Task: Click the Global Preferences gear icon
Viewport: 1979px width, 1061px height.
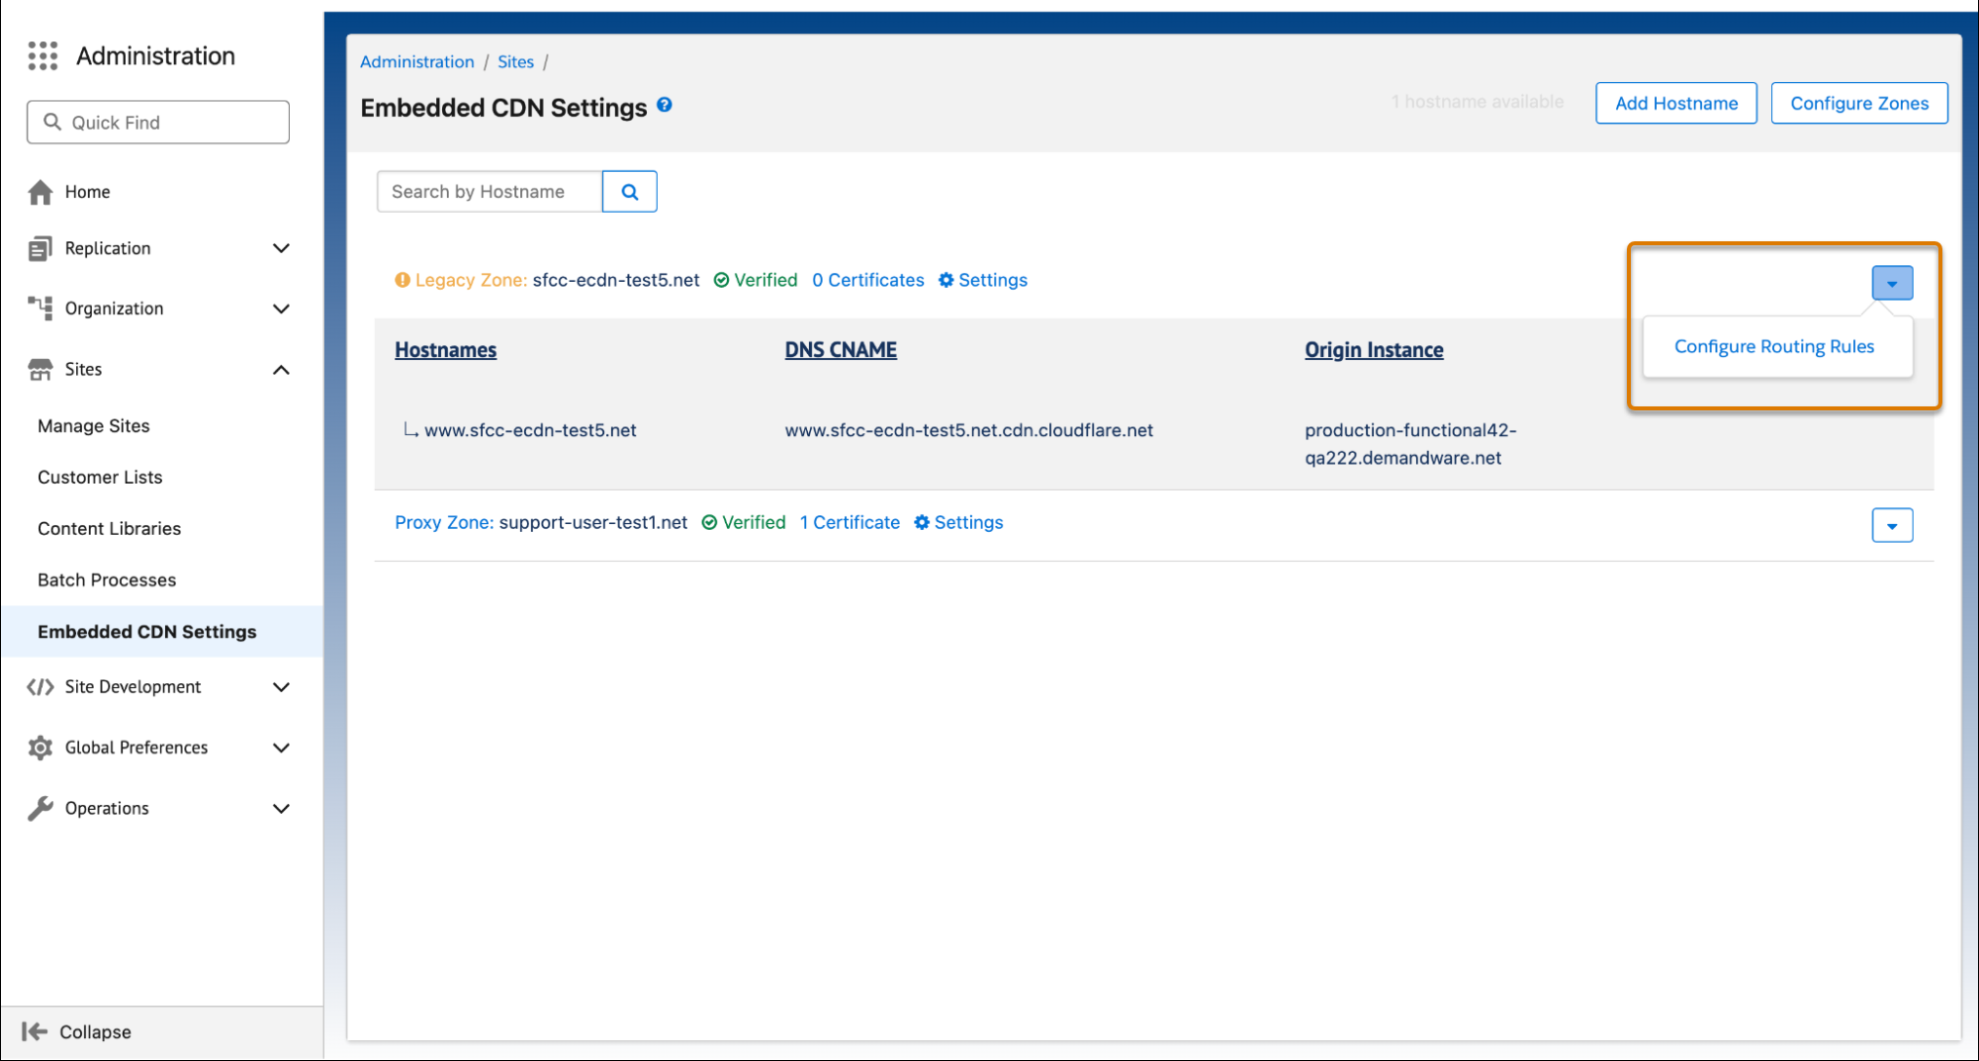Action: click(41, 748)
